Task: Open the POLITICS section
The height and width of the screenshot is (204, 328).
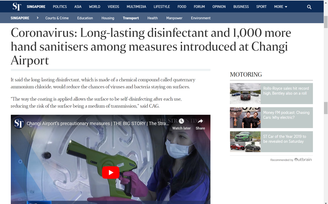Action: 60,7
